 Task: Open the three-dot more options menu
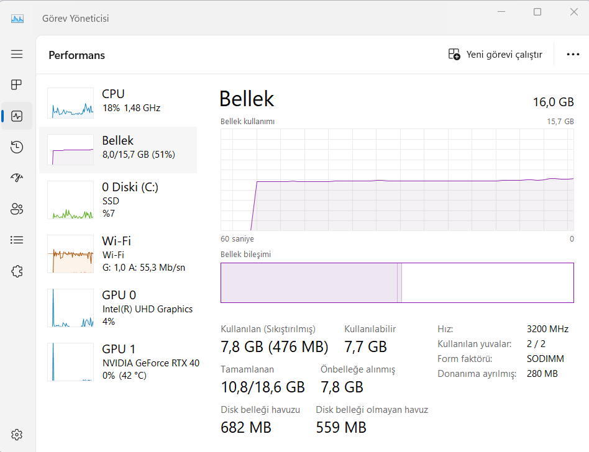[x=573, y=55]
